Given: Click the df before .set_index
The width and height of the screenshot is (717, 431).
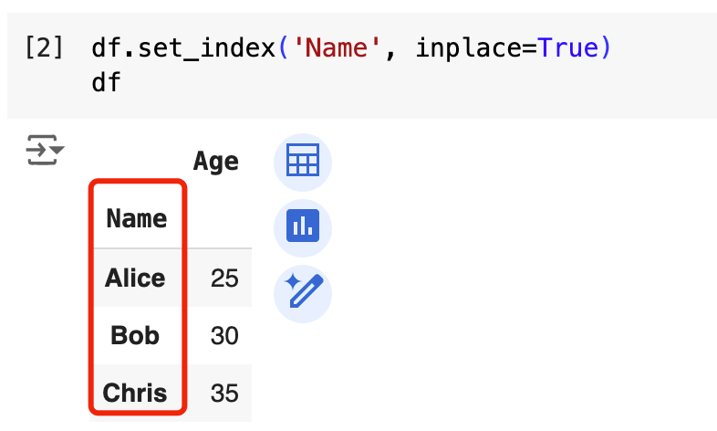Looking at the screenshot, I should coord(107,48).
